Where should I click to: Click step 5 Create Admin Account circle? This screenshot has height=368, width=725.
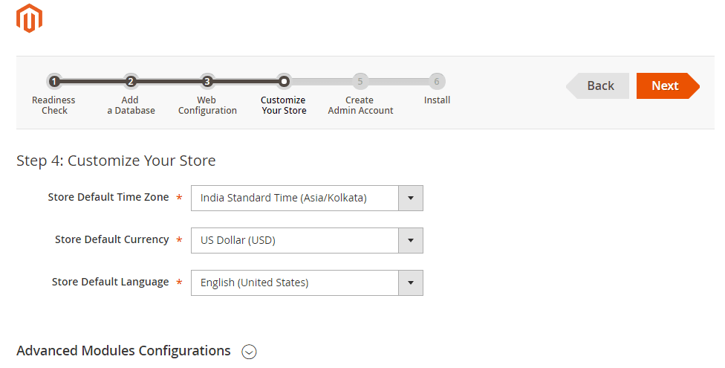360,82
